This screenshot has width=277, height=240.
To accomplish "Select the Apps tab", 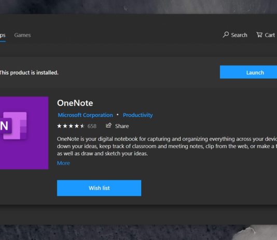I will click(3, 35).
